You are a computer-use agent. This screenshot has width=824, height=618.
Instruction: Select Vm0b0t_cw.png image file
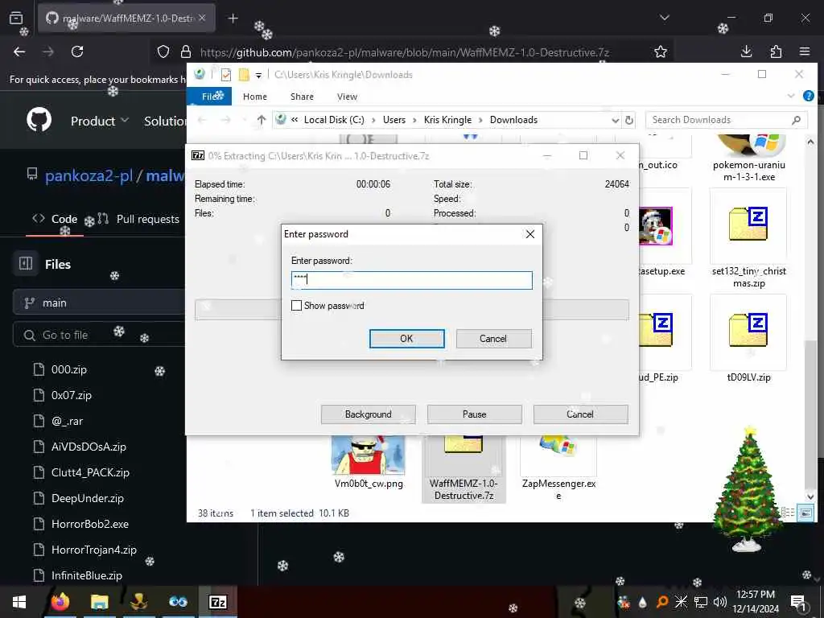click(369, 463)
